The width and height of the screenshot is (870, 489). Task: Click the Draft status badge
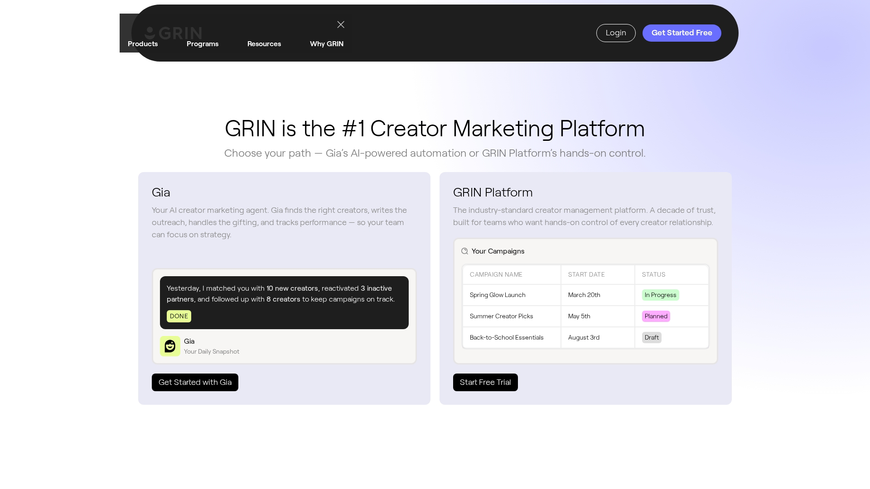click(x=652, y=338)
